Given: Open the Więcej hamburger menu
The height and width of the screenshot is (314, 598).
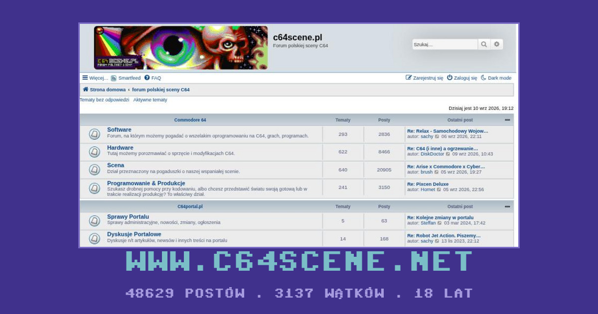Looking at the screenshot, I should coord(95,78).
